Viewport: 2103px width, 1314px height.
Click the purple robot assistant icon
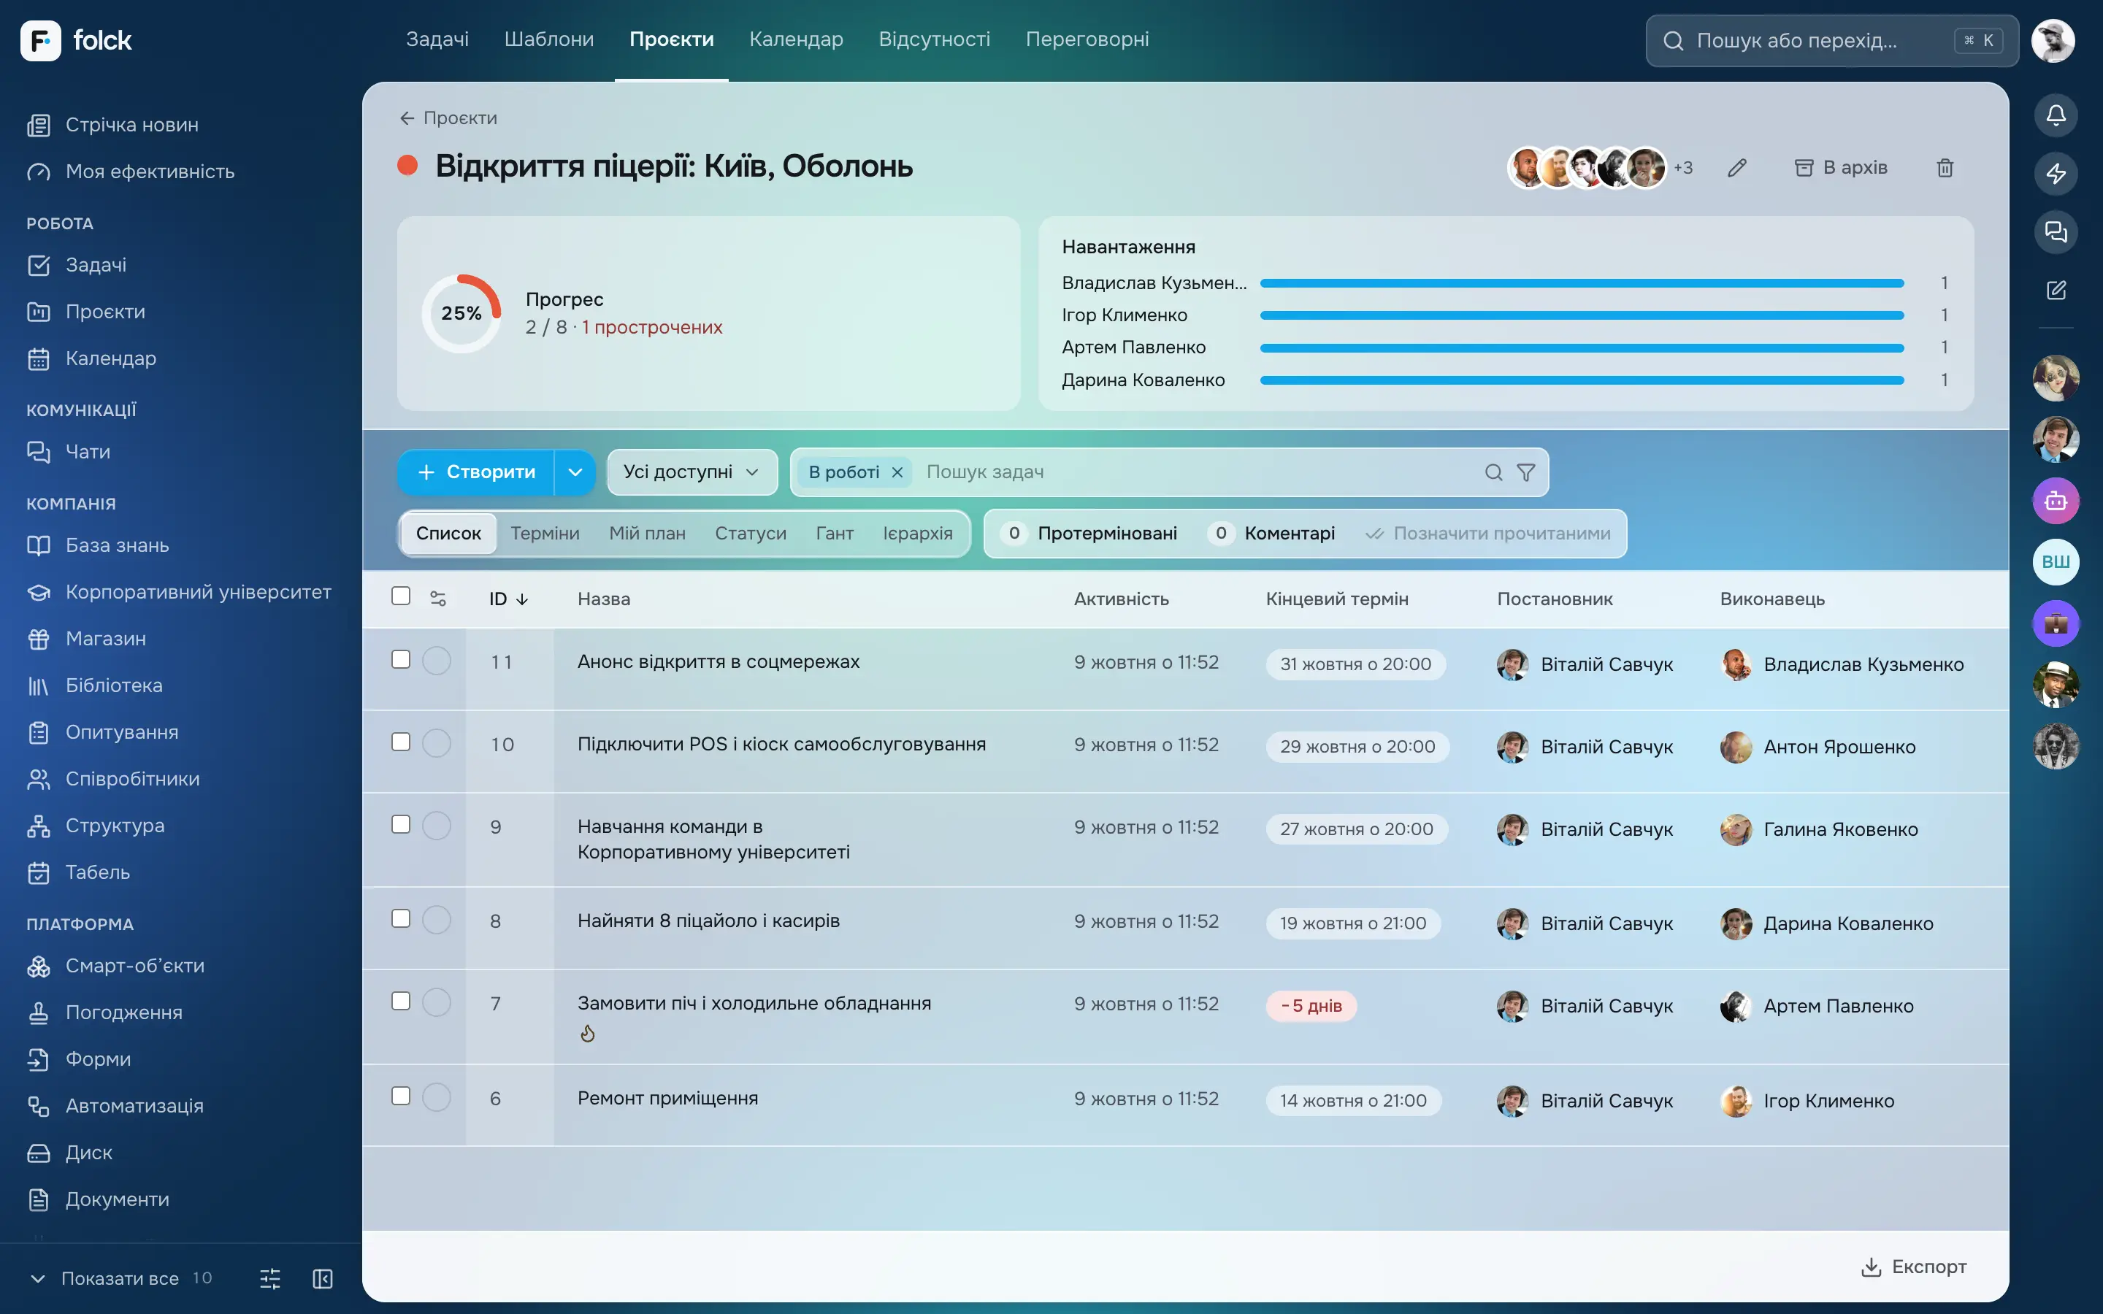[x=2056, y=501]
